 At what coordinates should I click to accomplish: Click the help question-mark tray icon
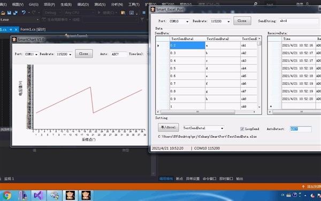pyautogui.click(x=295, y=195)
